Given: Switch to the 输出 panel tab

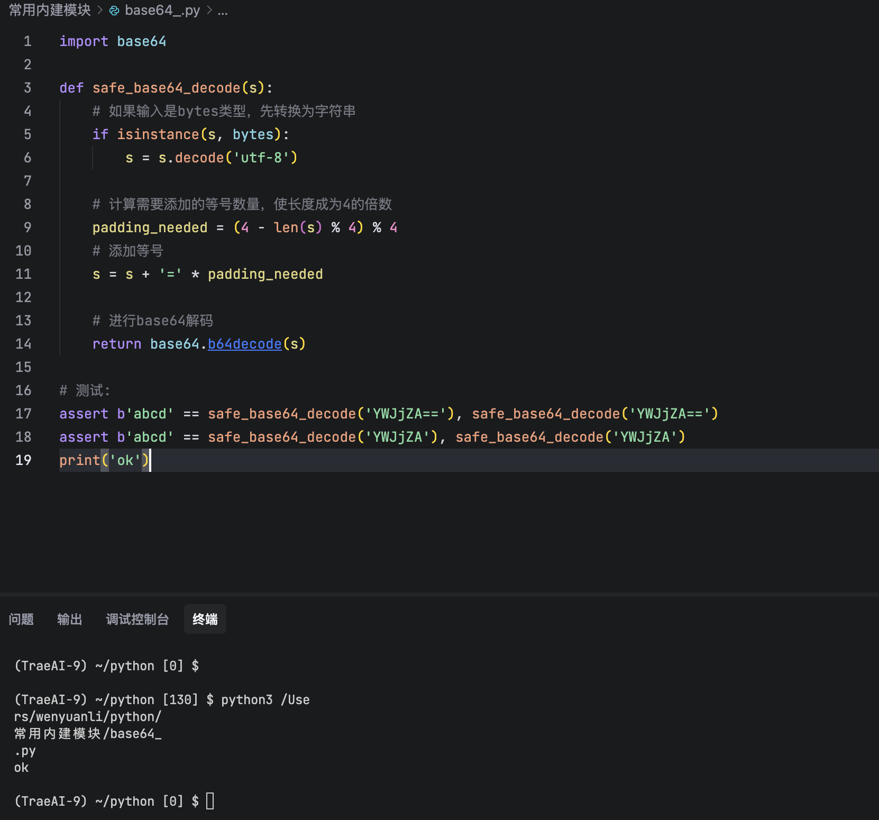Looking at the screenshot, I should (x=69, y=619).
